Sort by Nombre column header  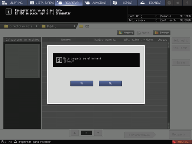point(66,40)
